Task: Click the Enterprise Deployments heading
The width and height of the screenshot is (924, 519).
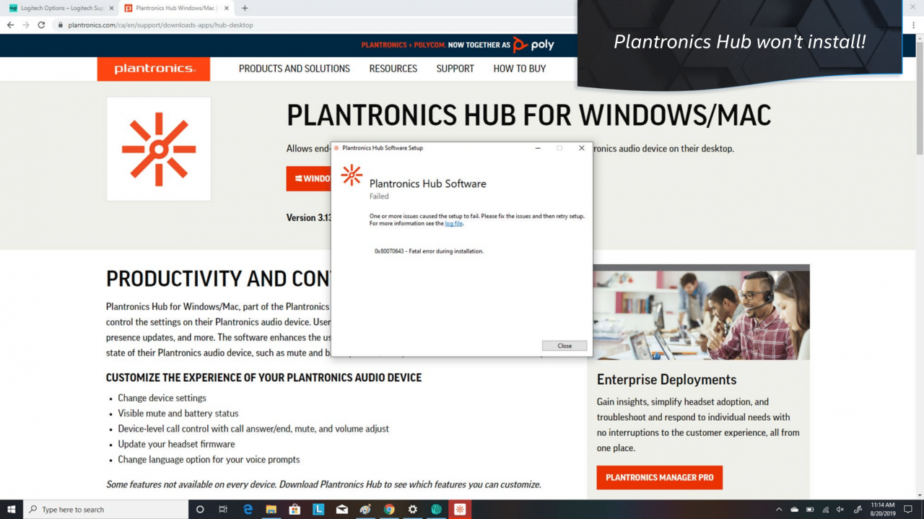Action: click(x=666, y=380)
